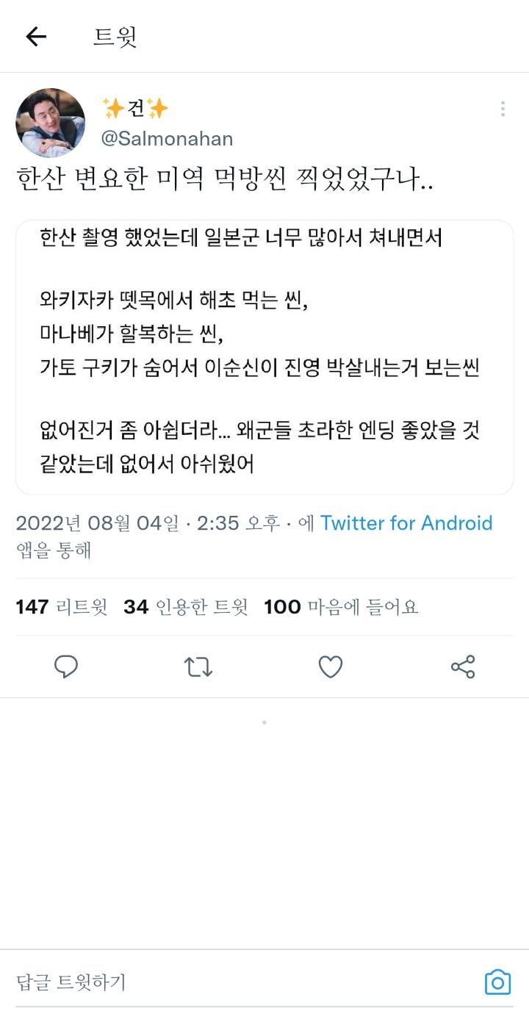Tap the camera icon to attach photo

(497, 982)
